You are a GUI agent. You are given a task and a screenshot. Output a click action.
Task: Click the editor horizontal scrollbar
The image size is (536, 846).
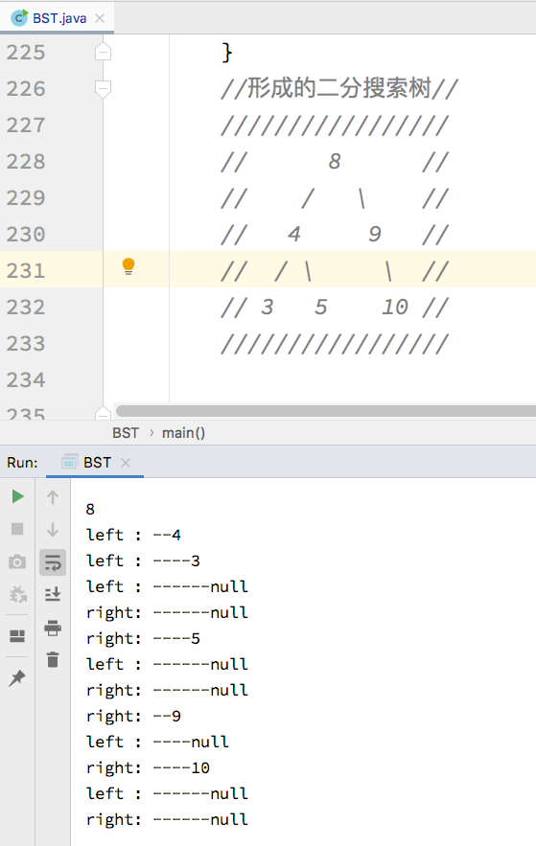click(326, 411)
